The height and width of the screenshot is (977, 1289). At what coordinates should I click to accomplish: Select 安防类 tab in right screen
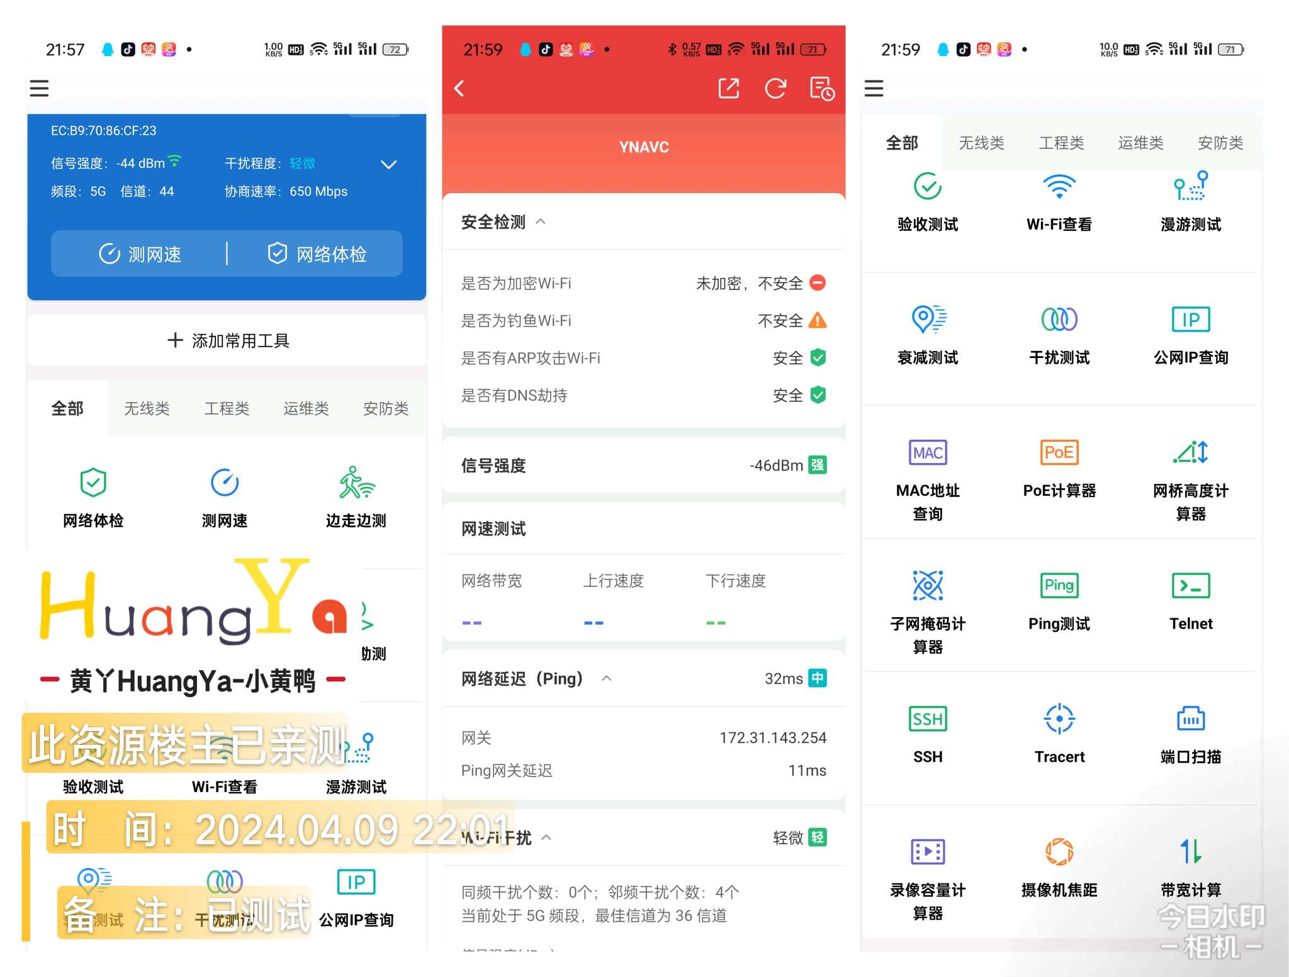click(x=1220, y=143)
